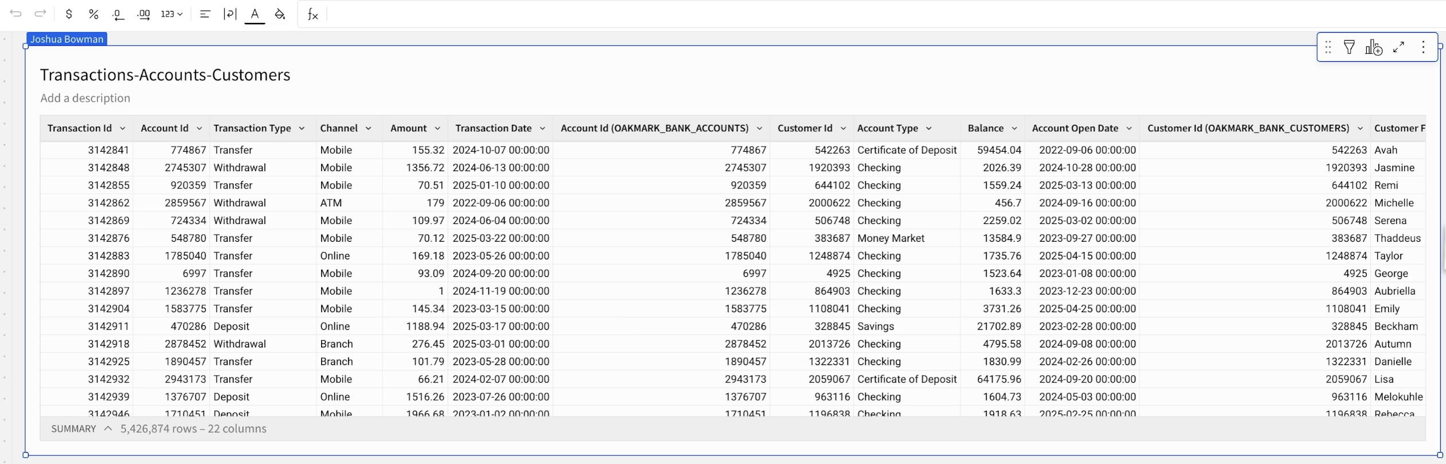
Task: Decrease decimal places in toolbar
Action: 118,14
